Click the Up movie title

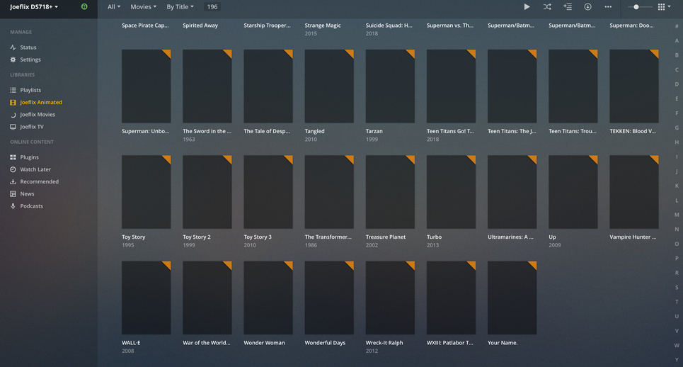552,237
